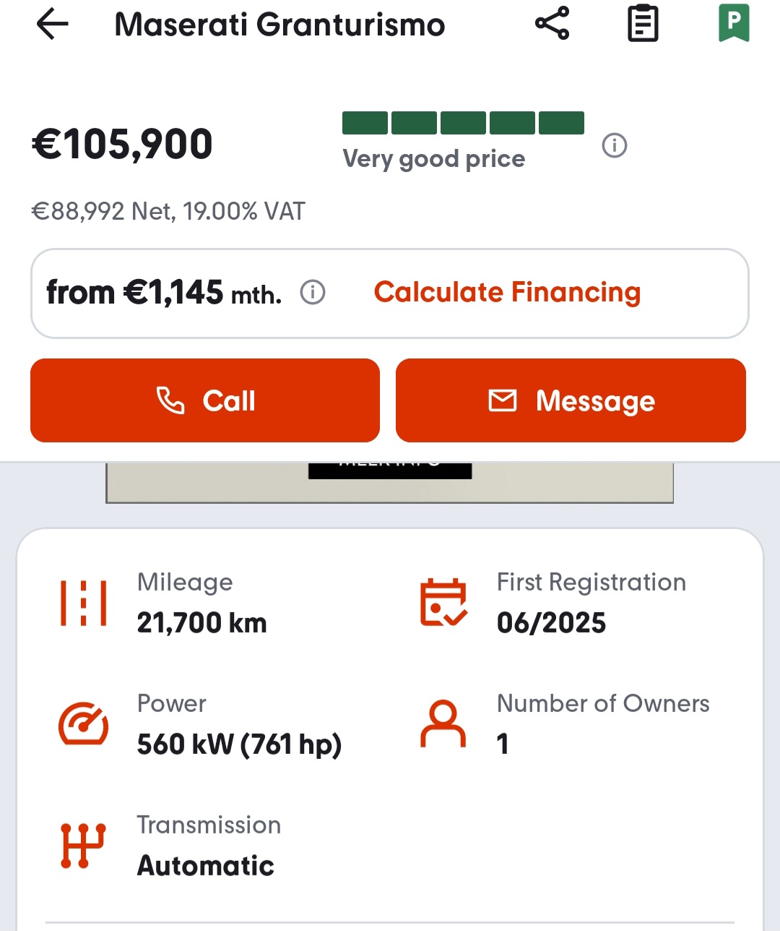
Task: Share this Maserati listing
Action: (552, 23)
